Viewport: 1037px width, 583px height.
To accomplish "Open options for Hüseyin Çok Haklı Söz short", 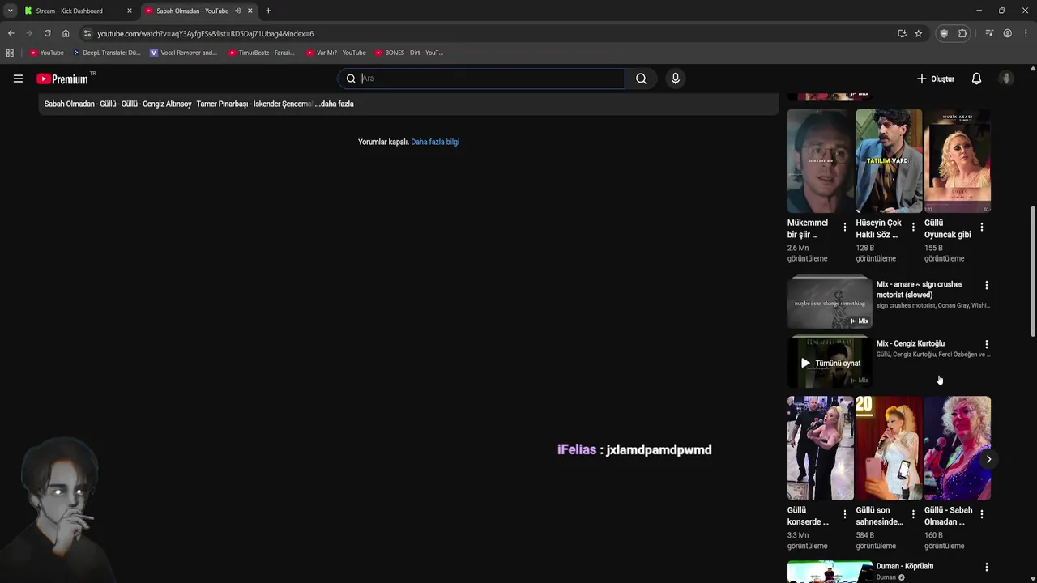I will pyautogui.click(x=913, y=228).
